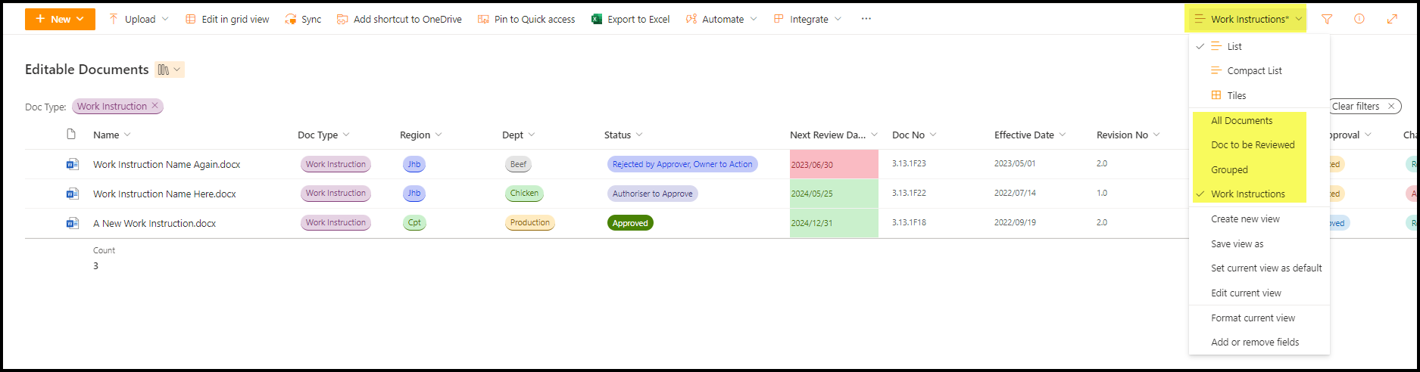This screenshot has width=1420, height=372.
Task: Choose the Doc to be Reviewed view
Action: click(x=1253, y=144)
